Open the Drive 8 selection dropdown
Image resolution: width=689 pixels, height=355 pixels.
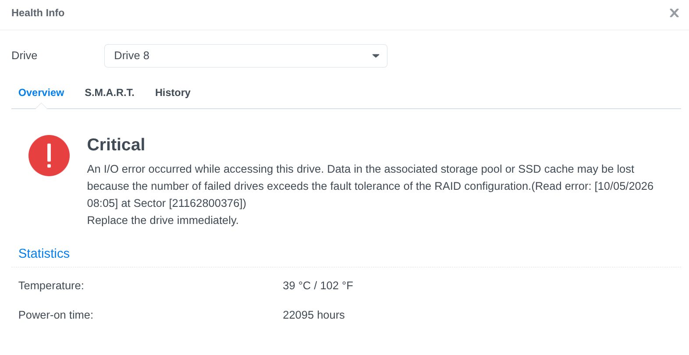[x=245, y=56]
